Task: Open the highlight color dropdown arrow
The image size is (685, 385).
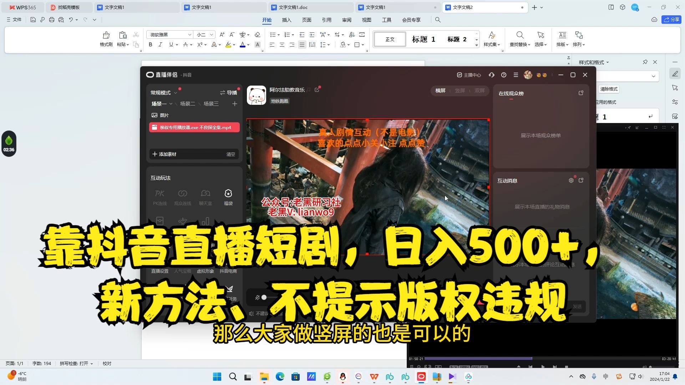Action: [234, 45]
